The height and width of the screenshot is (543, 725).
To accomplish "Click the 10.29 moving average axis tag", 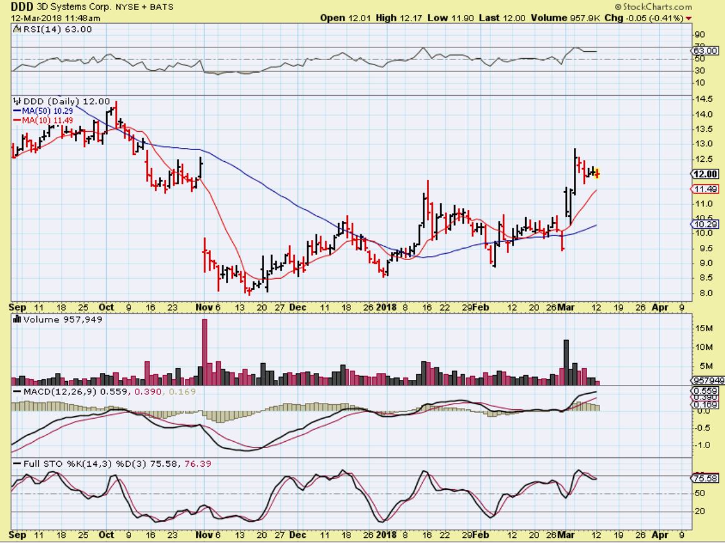I will coord(706,224).
